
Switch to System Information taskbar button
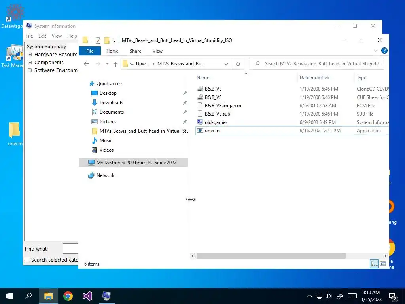click(x=106, y=296)
